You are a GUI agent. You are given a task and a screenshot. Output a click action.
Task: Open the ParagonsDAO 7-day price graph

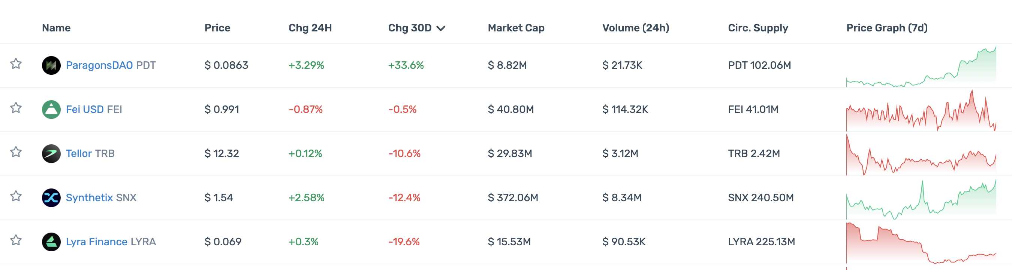click(921, 67)
